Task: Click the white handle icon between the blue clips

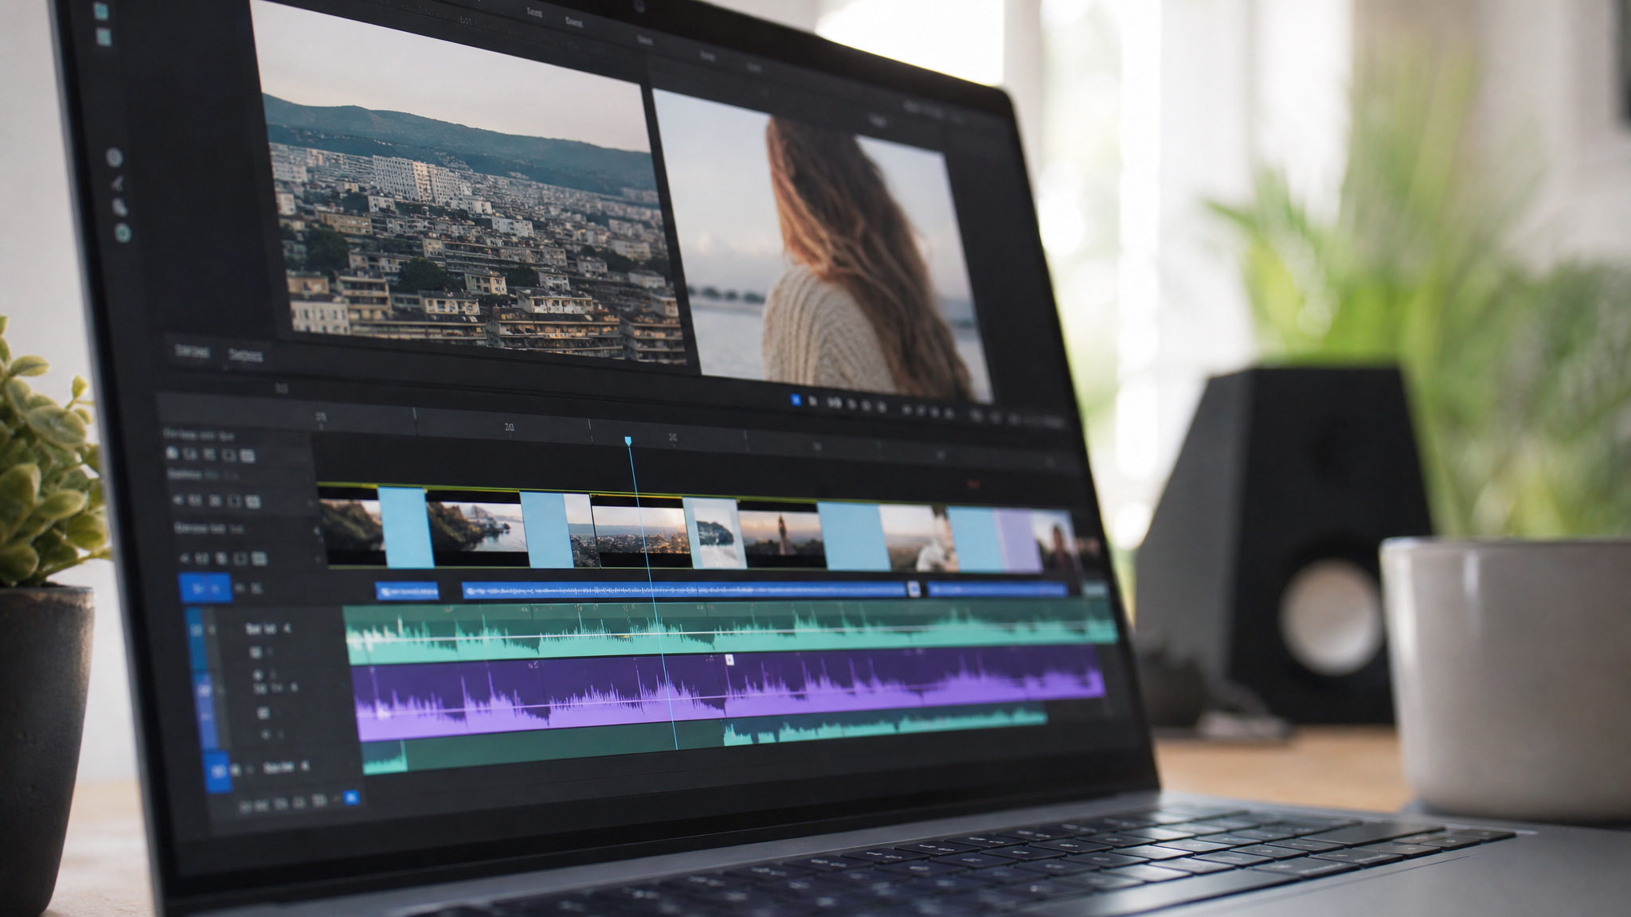Action: tap(913, 589)
